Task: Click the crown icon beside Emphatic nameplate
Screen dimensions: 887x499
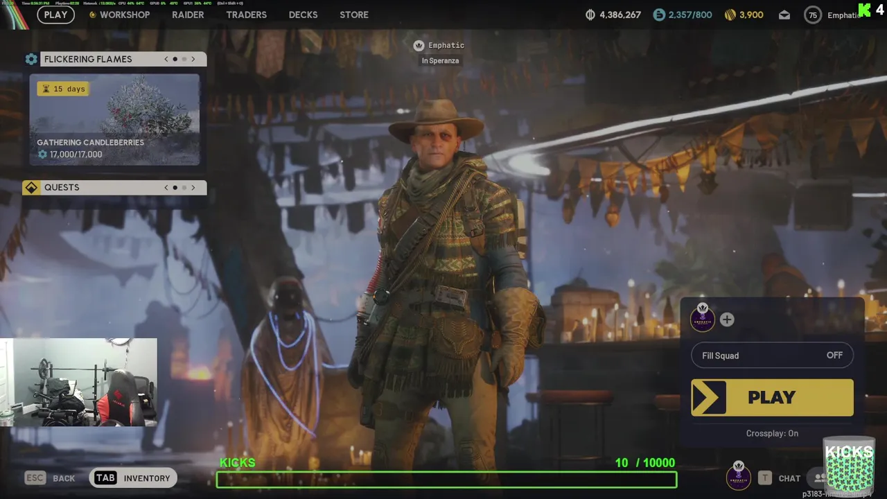Action: (x=419, y=45)
